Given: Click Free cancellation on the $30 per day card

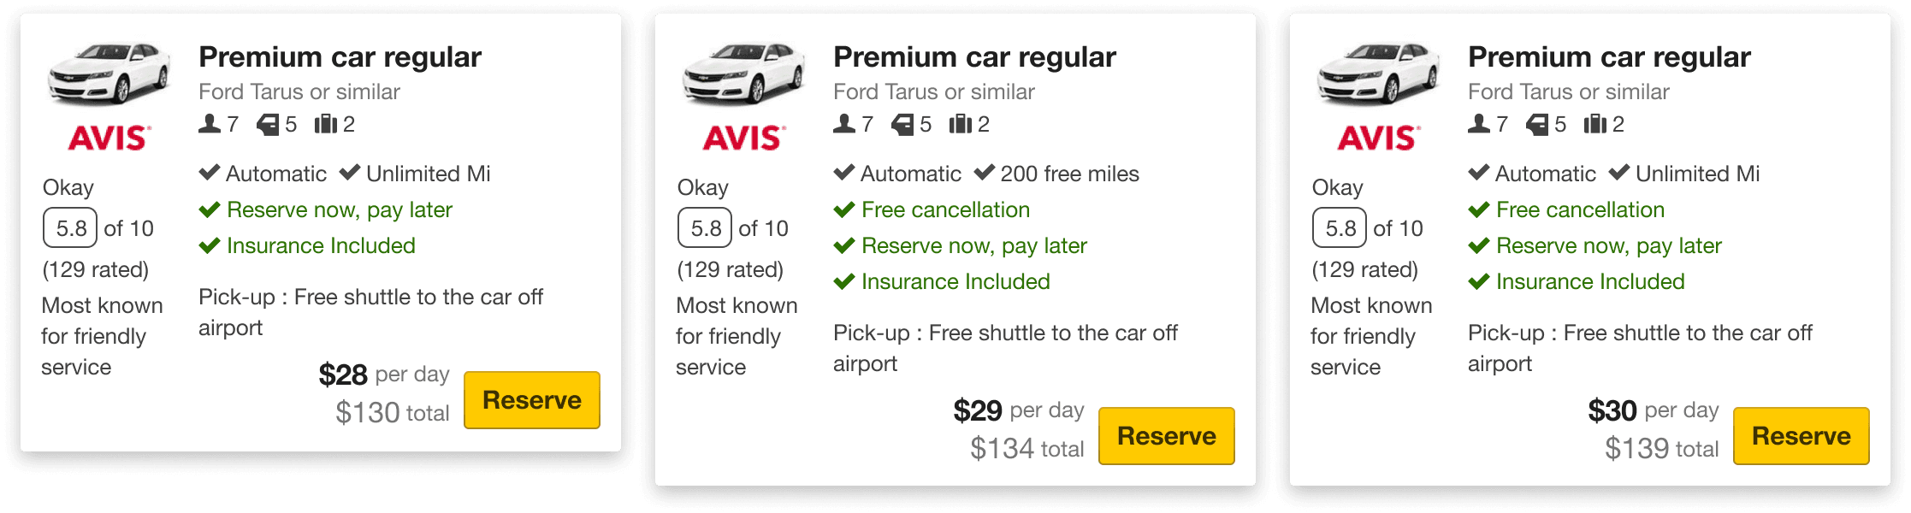Looking at the screenshot, I should click(x=1580, y=209).
